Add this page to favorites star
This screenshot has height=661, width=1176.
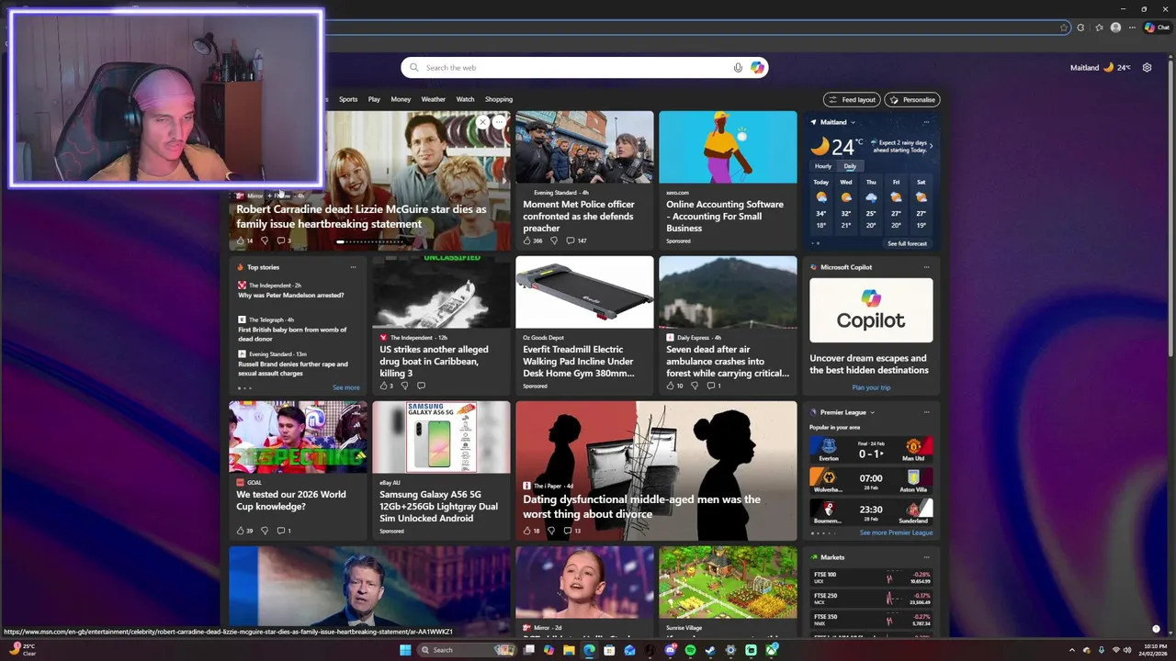click(x=1064, y=28)
